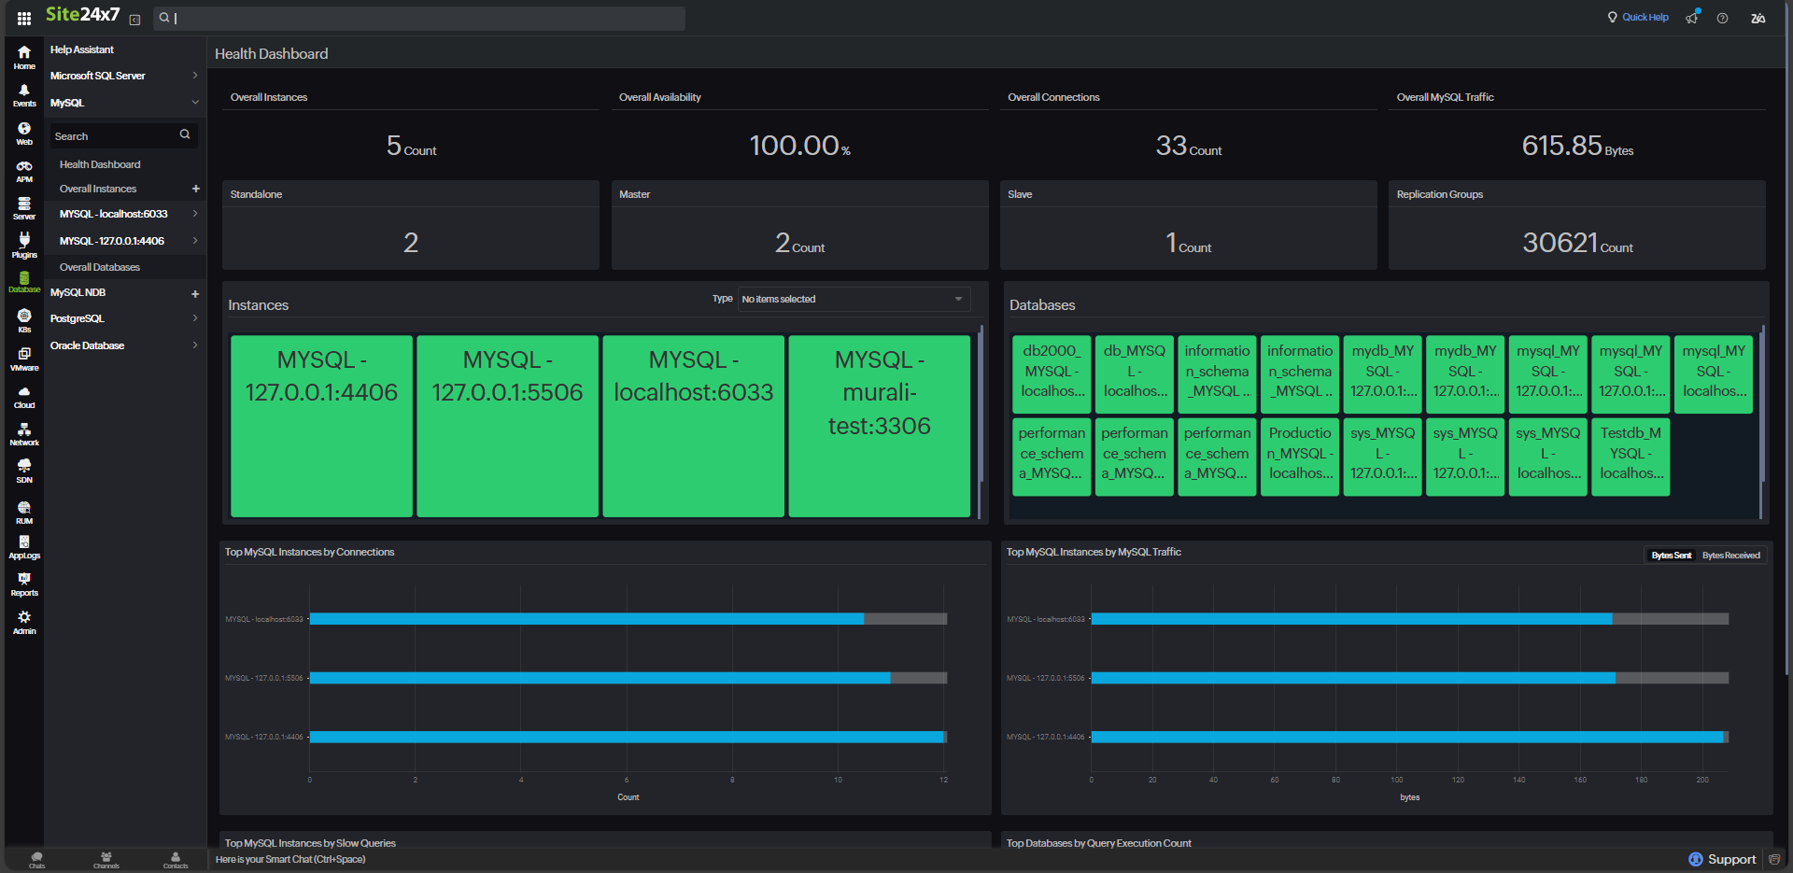Click the Support button

(1722, 859)
